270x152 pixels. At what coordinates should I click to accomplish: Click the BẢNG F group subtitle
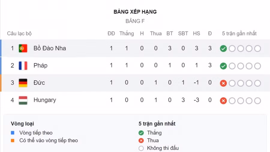[x=135, y=21]
